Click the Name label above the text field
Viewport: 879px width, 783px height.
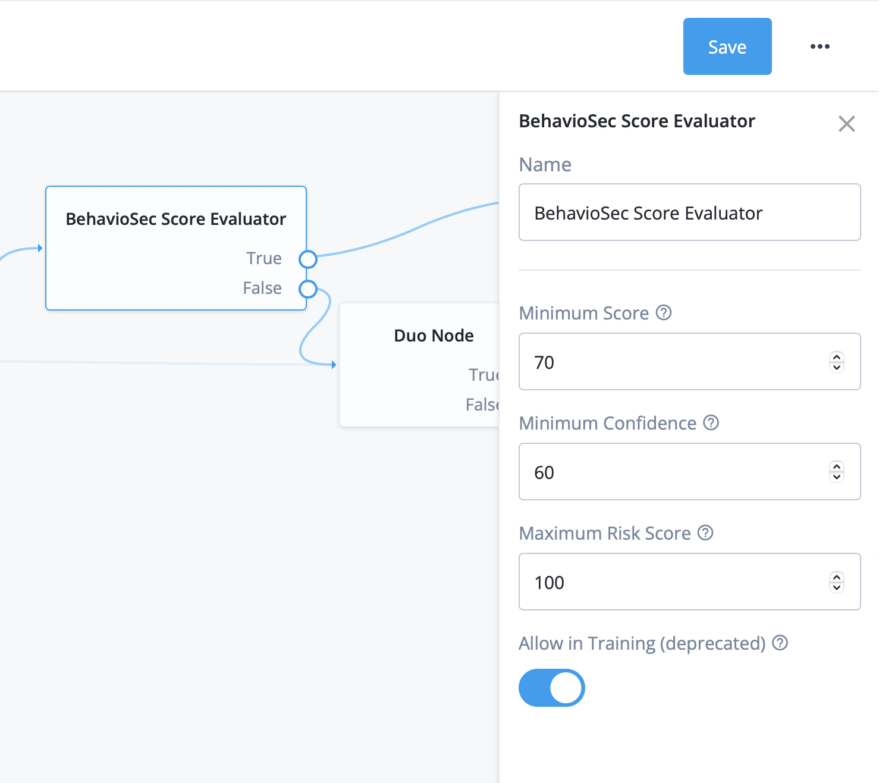(x=545, y=164)
